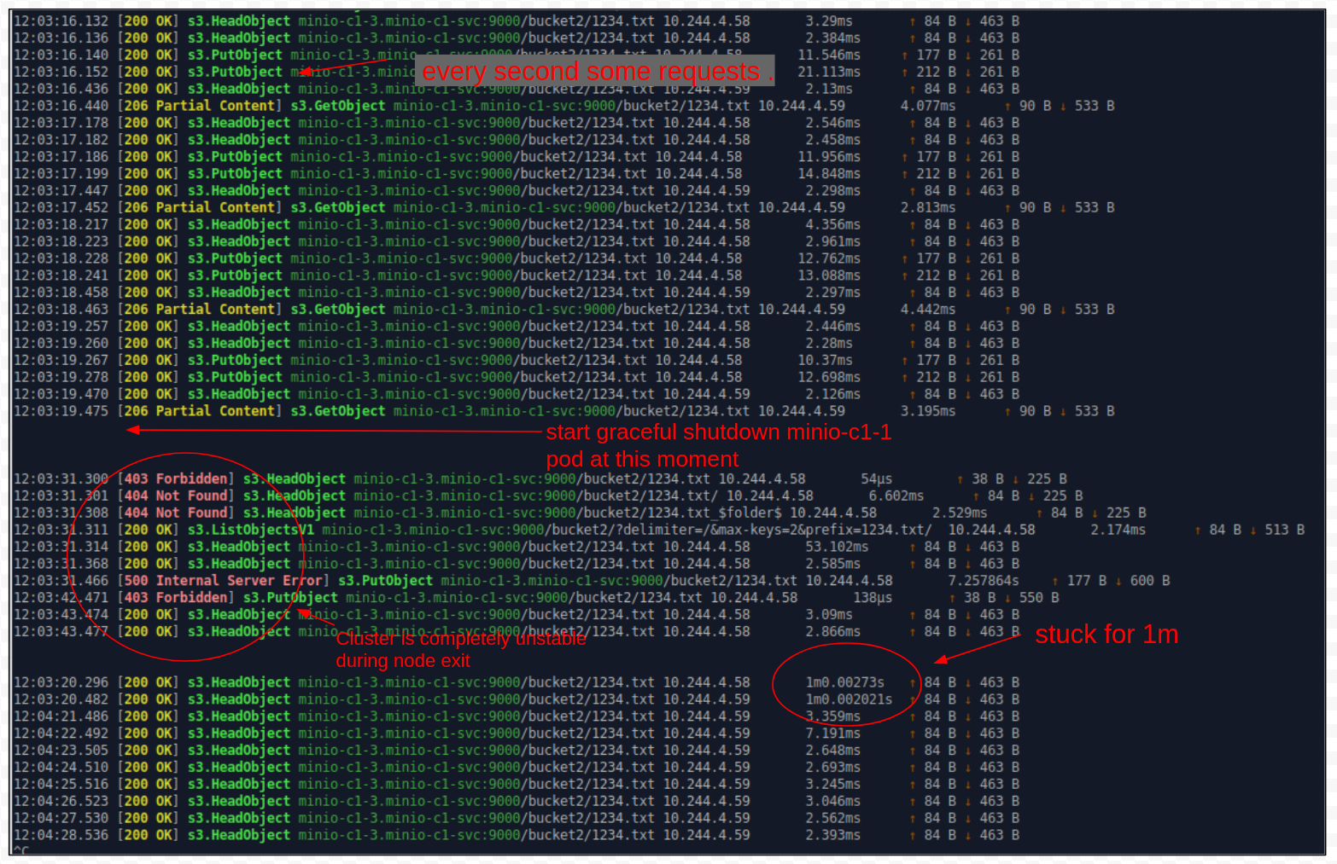The width and height of the screenshot is (1337, 864).
Task: Select client IP address 10.244.4.58
Action: 709,20
